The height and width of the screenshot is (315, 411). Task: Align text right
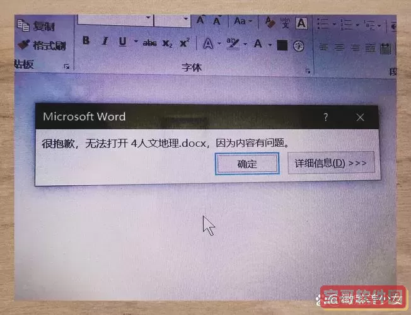pos(355,48)
